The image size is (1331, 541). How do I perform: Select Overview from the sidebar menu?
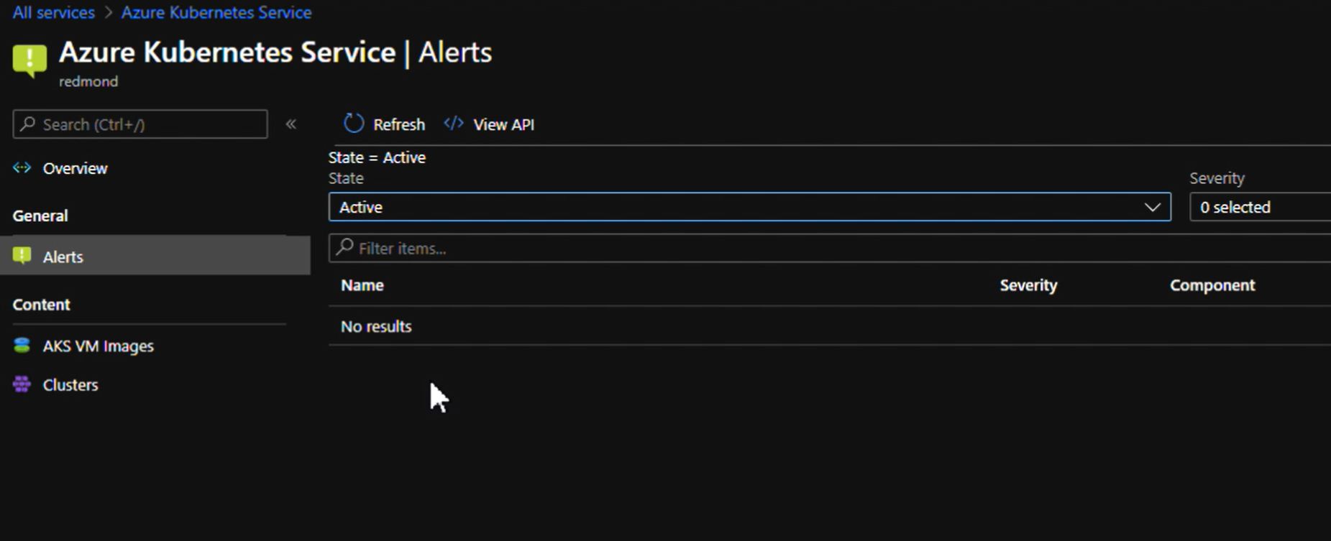(75, 167)
